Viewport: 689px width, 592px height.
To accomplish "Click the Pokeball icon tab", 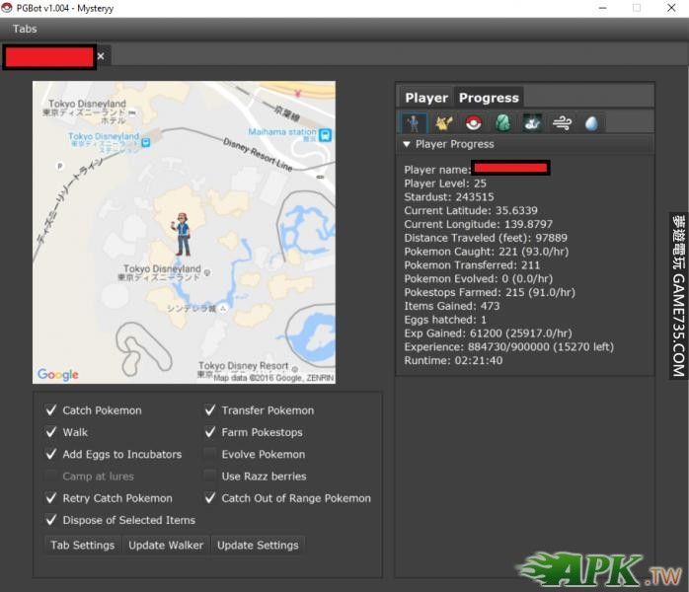I will point(473,123).
